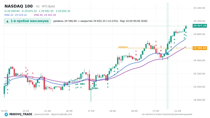Screen dimensions: 210x118
Task: Click the open value "O 29 569.60"
Action: [12, 11]
